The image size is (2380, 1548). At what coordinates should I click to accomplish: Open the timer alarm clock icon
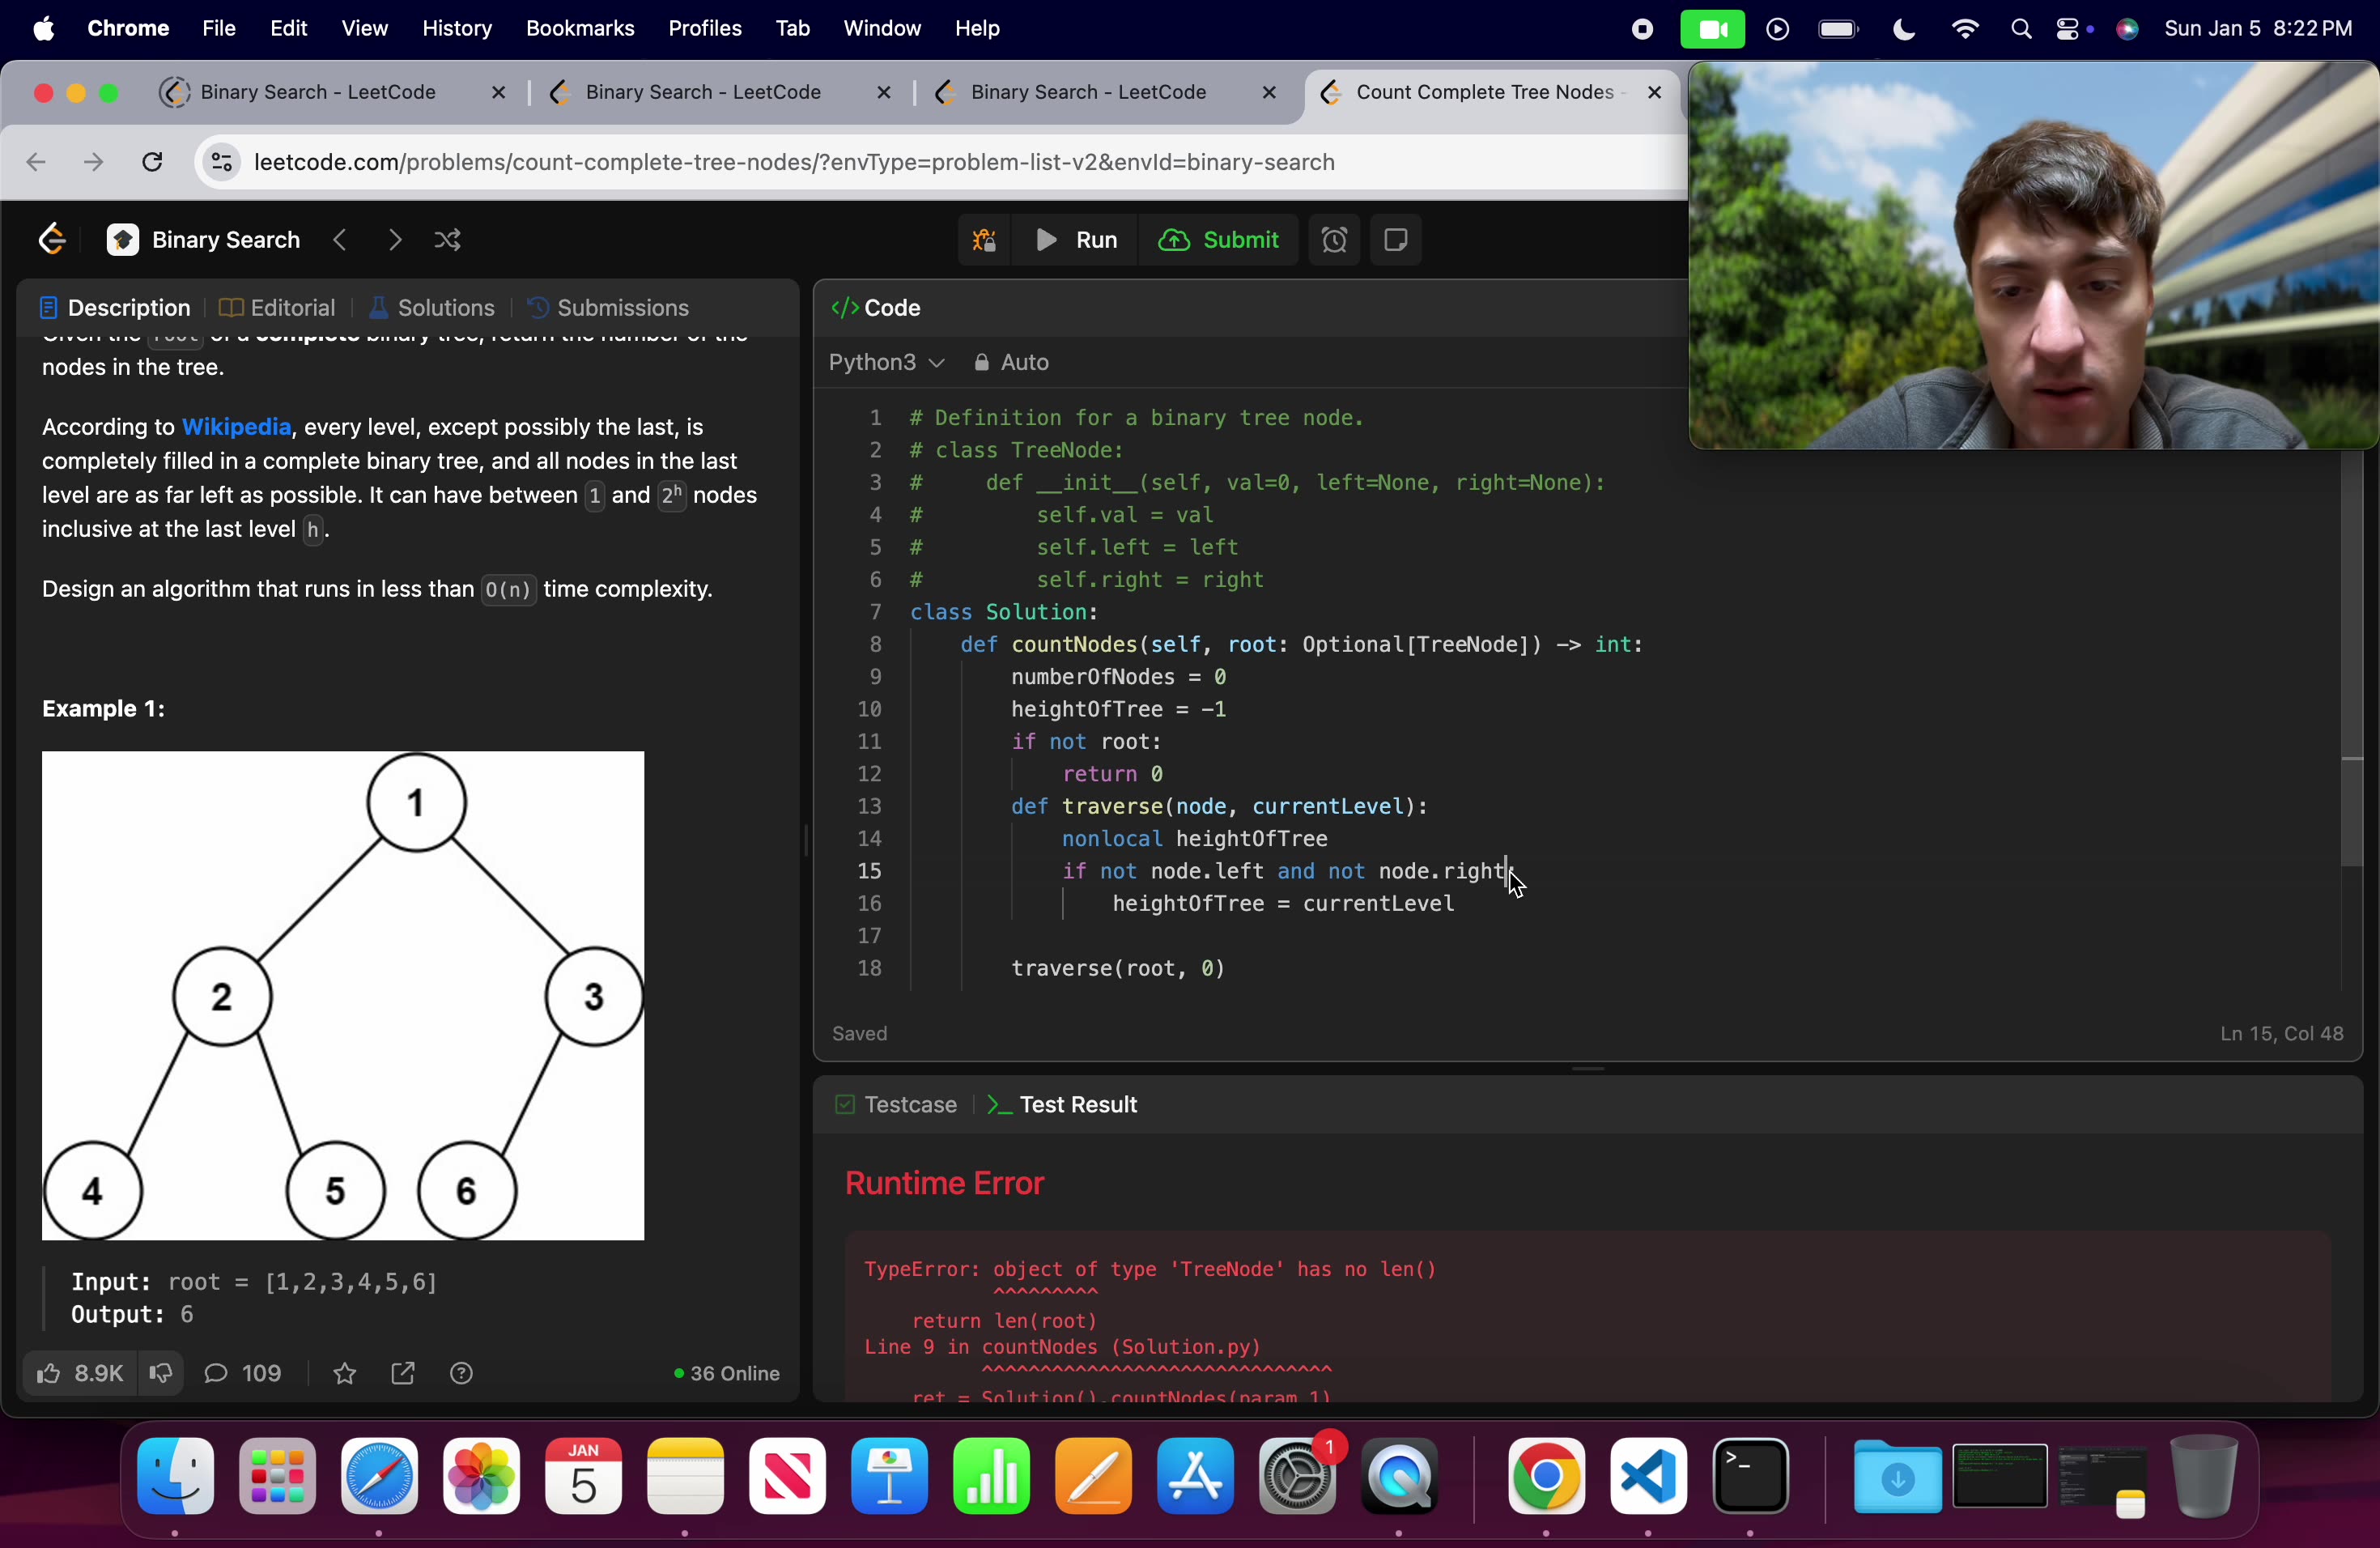[x=1335, y=240]
